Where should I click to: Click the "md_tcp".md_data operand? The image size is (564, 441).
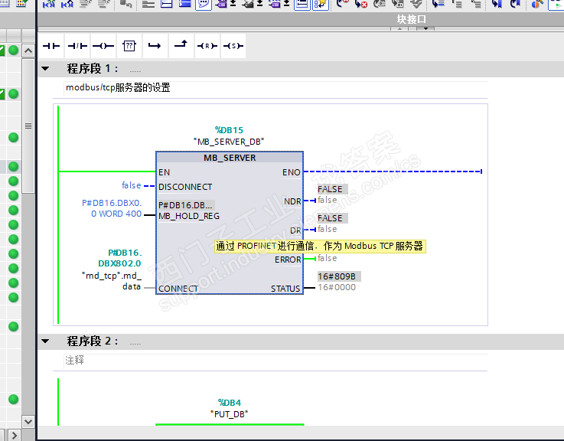click(112, 281)
